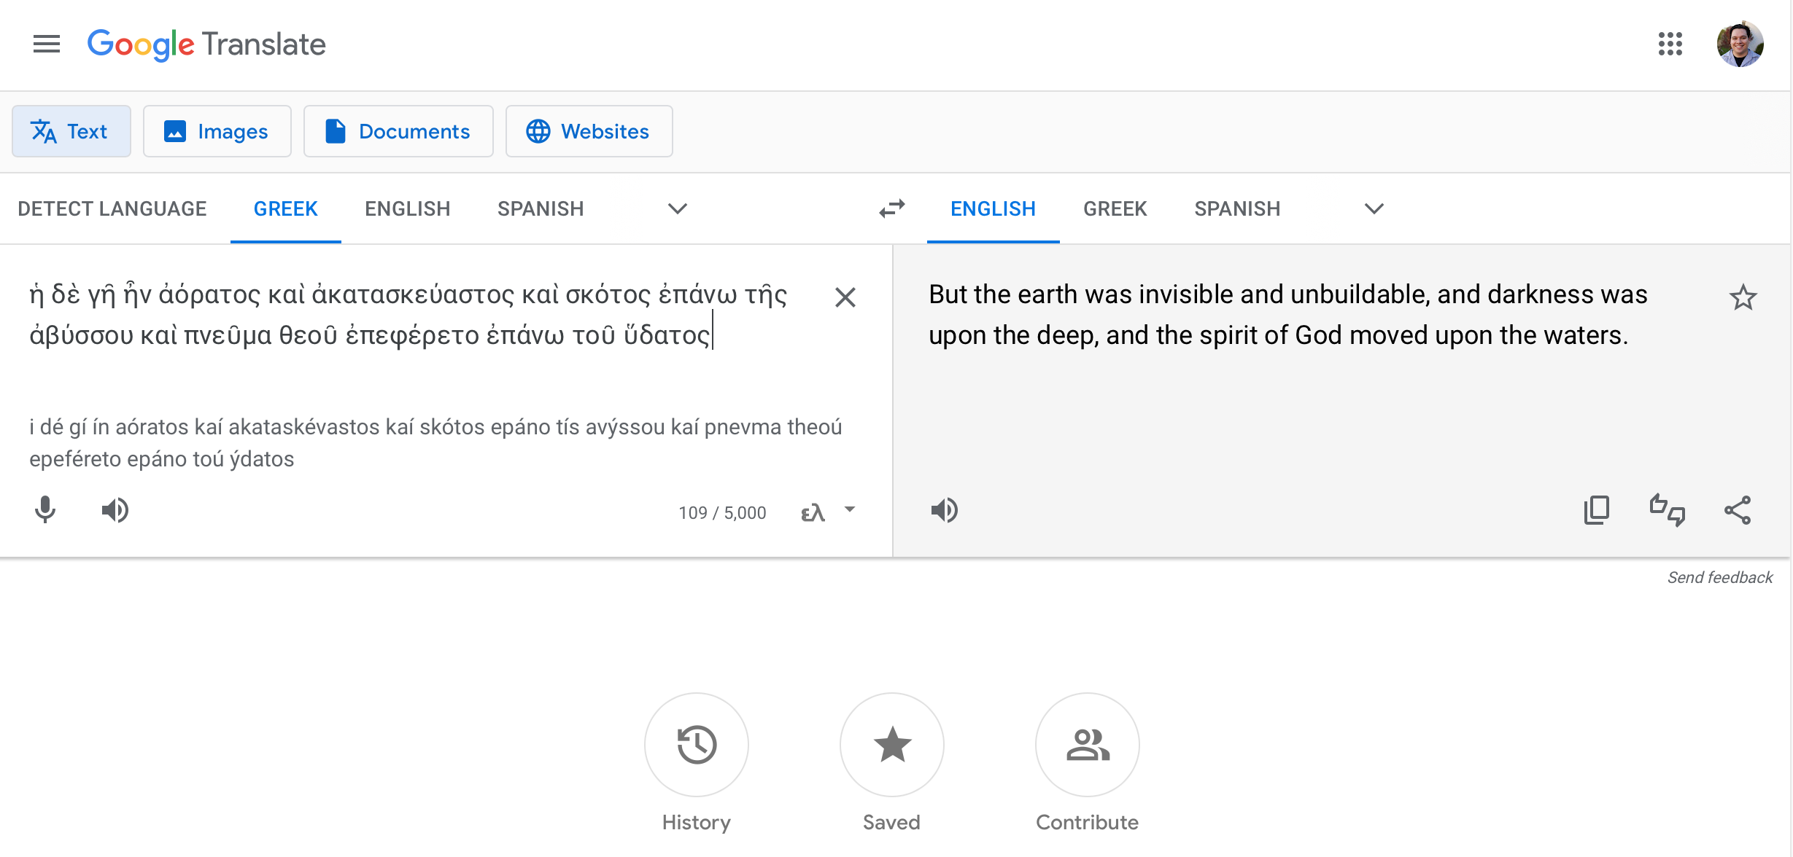Open the Google apps grid
Screen dimensions: 1793x857
tap(1670, 44)
